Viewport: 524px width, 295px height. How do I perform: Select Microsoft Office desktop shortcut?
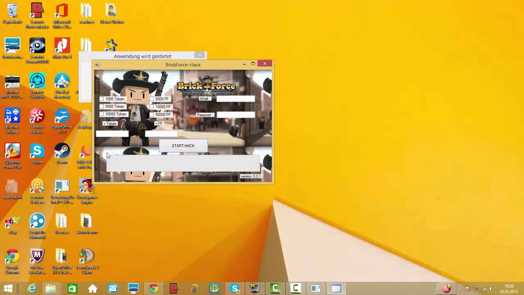62,16
